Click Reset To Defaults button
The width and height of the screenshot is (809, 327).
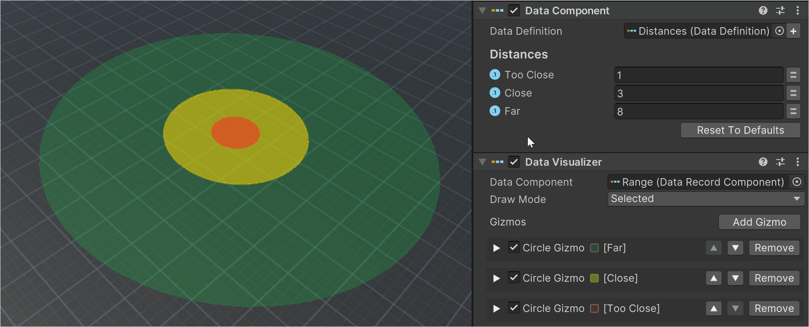pos(740,130)
